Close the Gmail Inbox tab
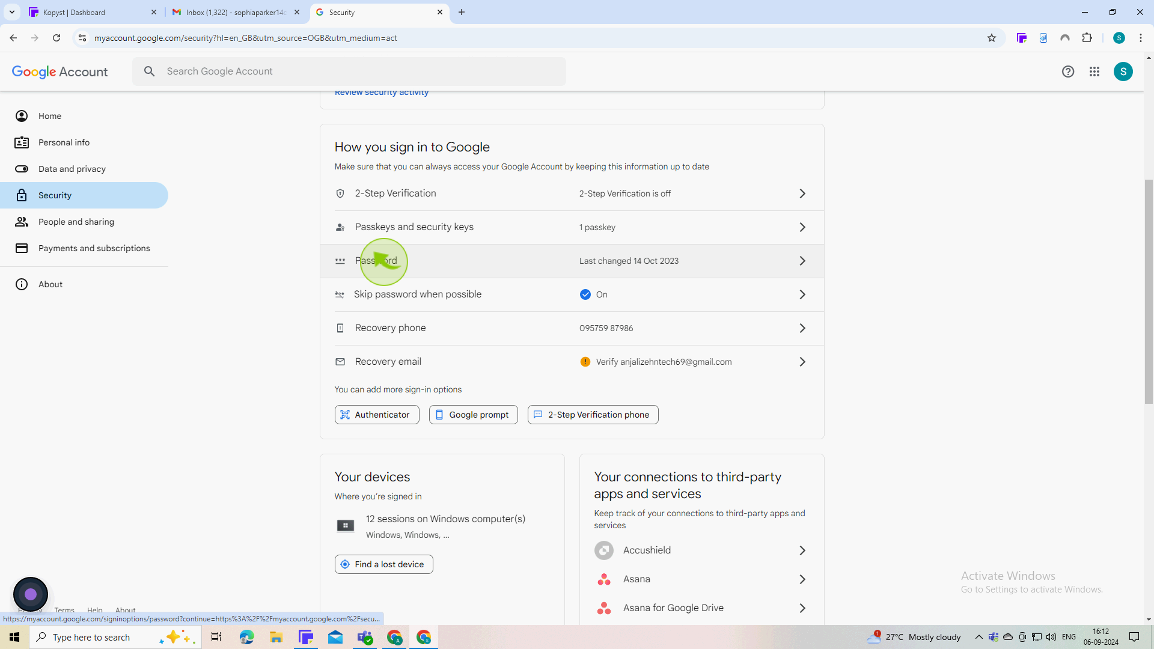The width and height of the screenshot is (1154, 649). pyautogui.click(x=297, y=12)
